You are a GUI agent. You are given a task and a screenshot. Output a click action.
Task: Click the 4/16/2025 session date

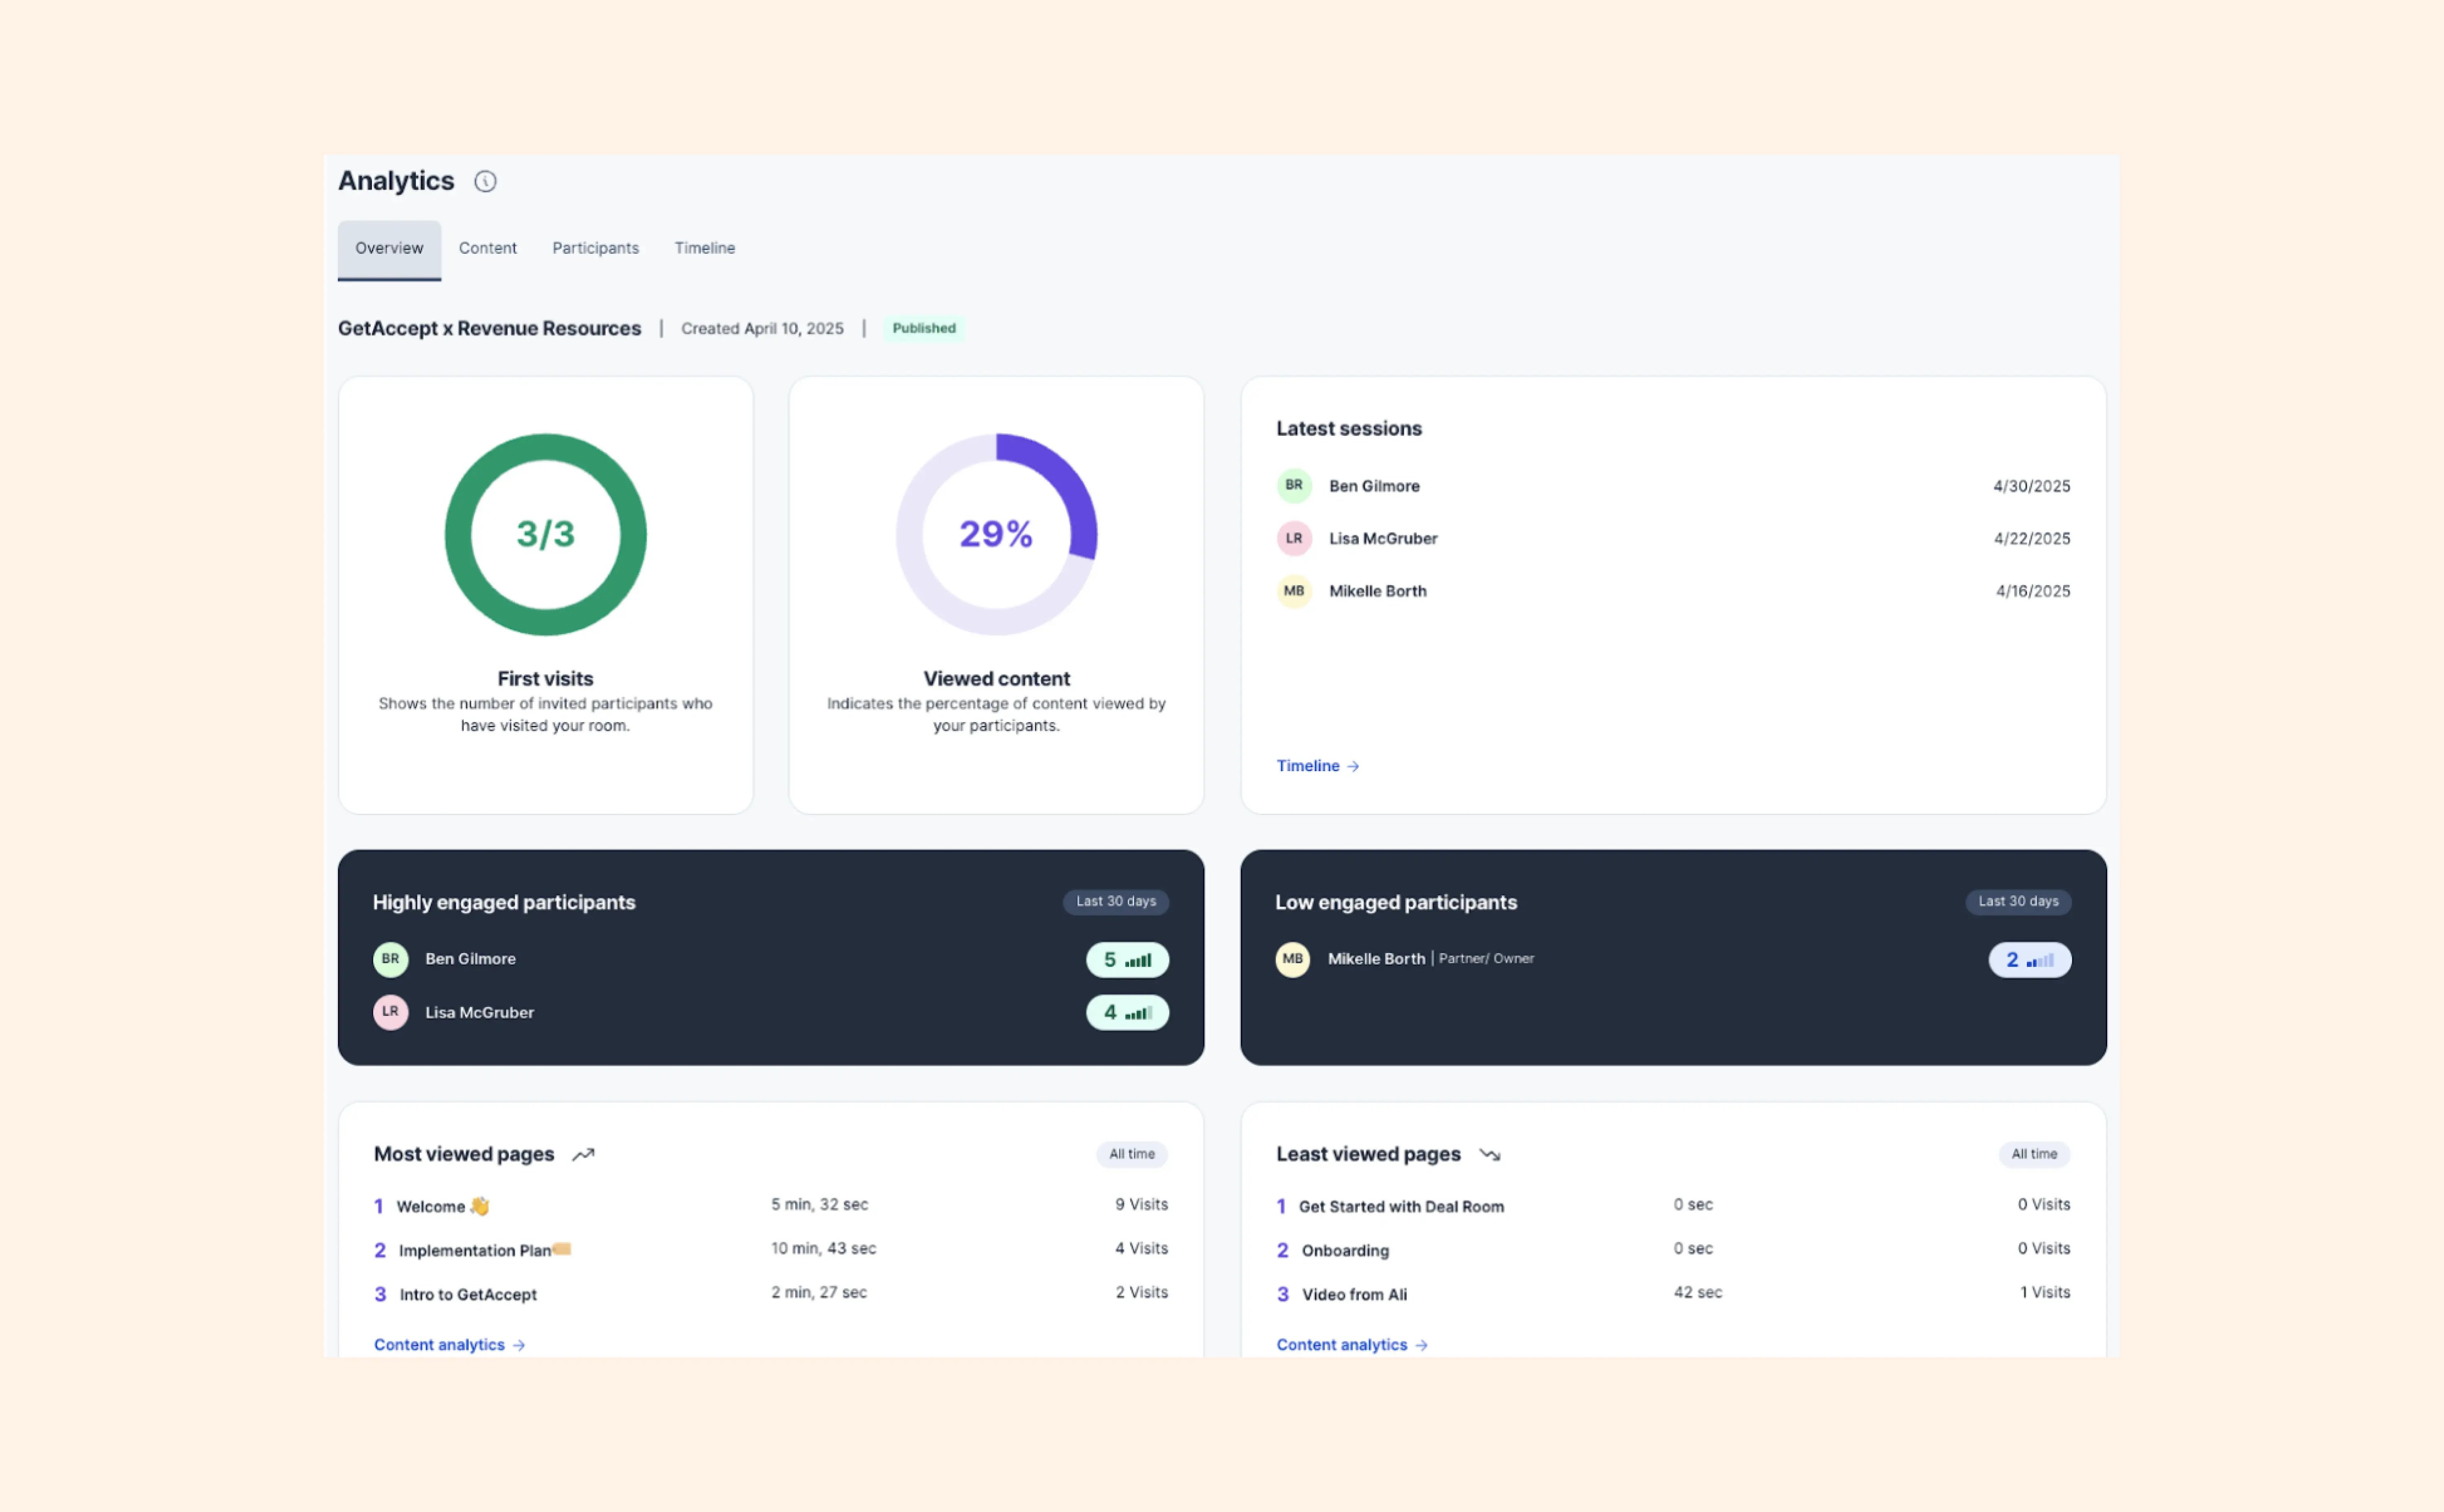(x=2032, y=591)
